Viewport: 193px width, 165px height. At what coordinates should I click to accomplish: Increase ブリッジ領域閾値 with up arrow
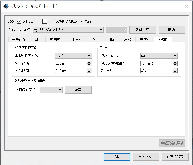[x=175, y=62]
